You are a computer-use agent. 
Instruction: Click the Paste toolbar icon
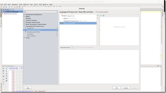[20, 7]
